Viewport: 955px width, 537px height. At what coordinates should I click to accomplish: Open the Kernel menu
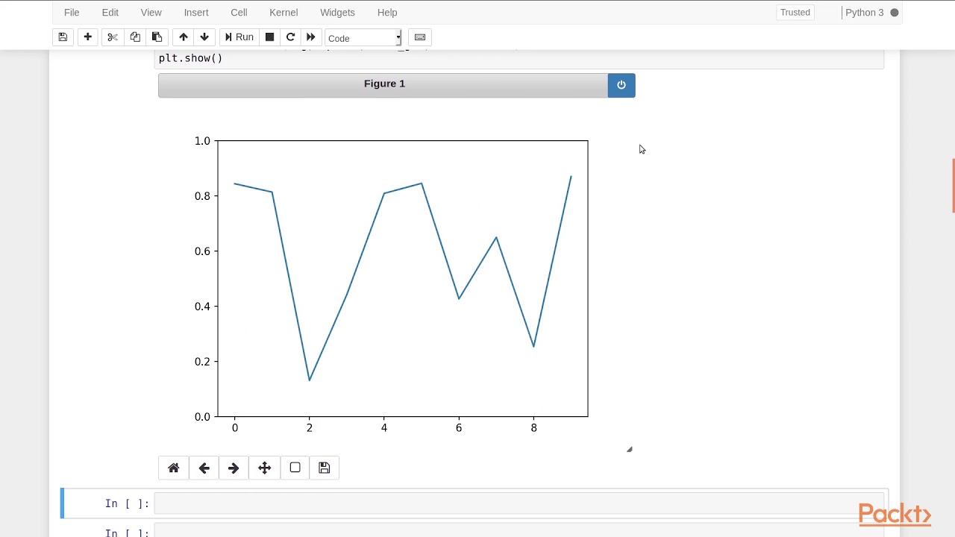pos(284,12)
